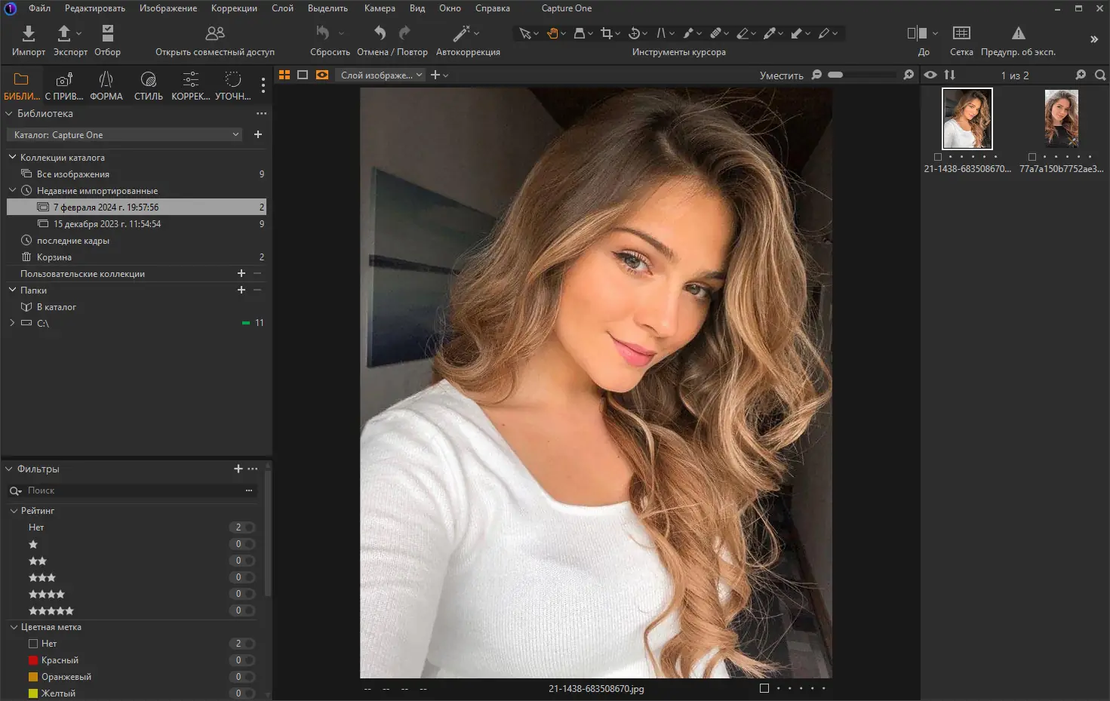
Task: Select the Erase Mask tool
Action: point(743,33)
